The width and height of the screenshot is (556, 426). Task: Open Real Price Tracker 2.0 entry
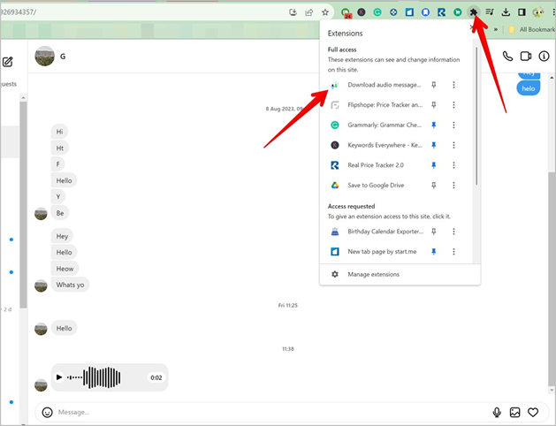tap(376, 165)
